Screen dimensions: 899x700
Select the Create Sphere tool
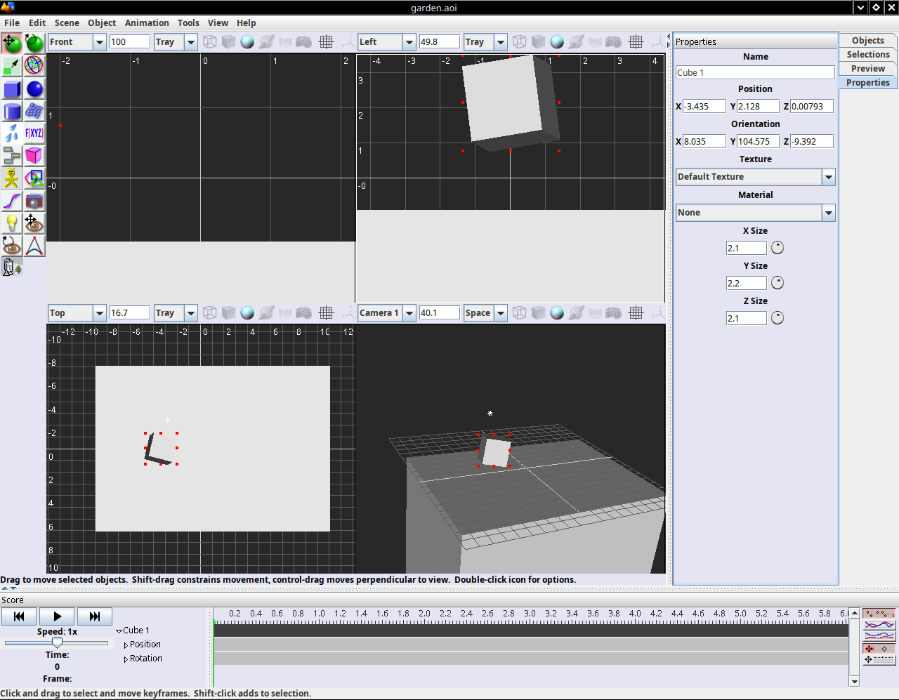click(34, 89)
